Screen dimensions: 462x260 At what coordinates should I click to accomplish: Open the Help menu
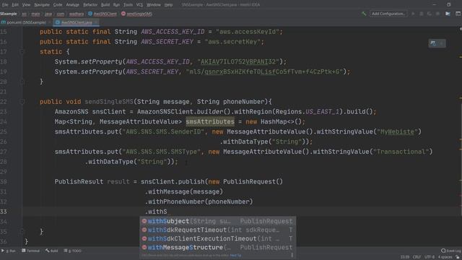tap(168, 5)
